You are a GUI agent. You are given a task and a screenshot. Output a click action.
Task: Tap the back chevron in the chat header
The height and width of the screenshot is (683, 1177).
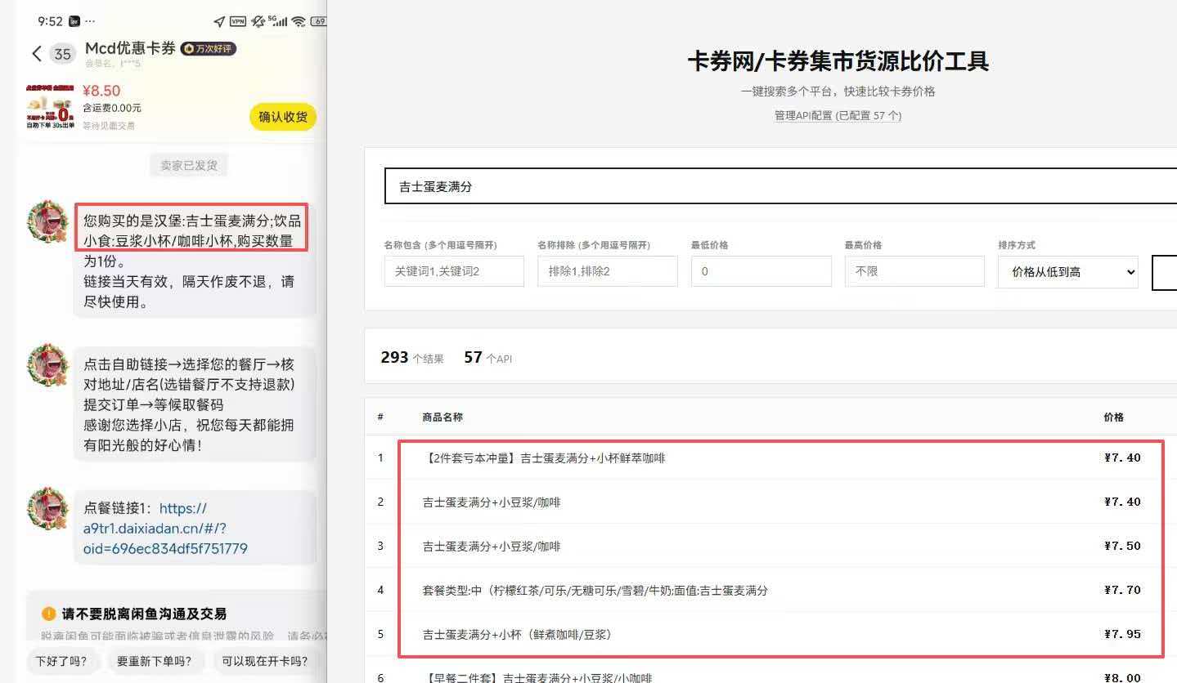36,52
